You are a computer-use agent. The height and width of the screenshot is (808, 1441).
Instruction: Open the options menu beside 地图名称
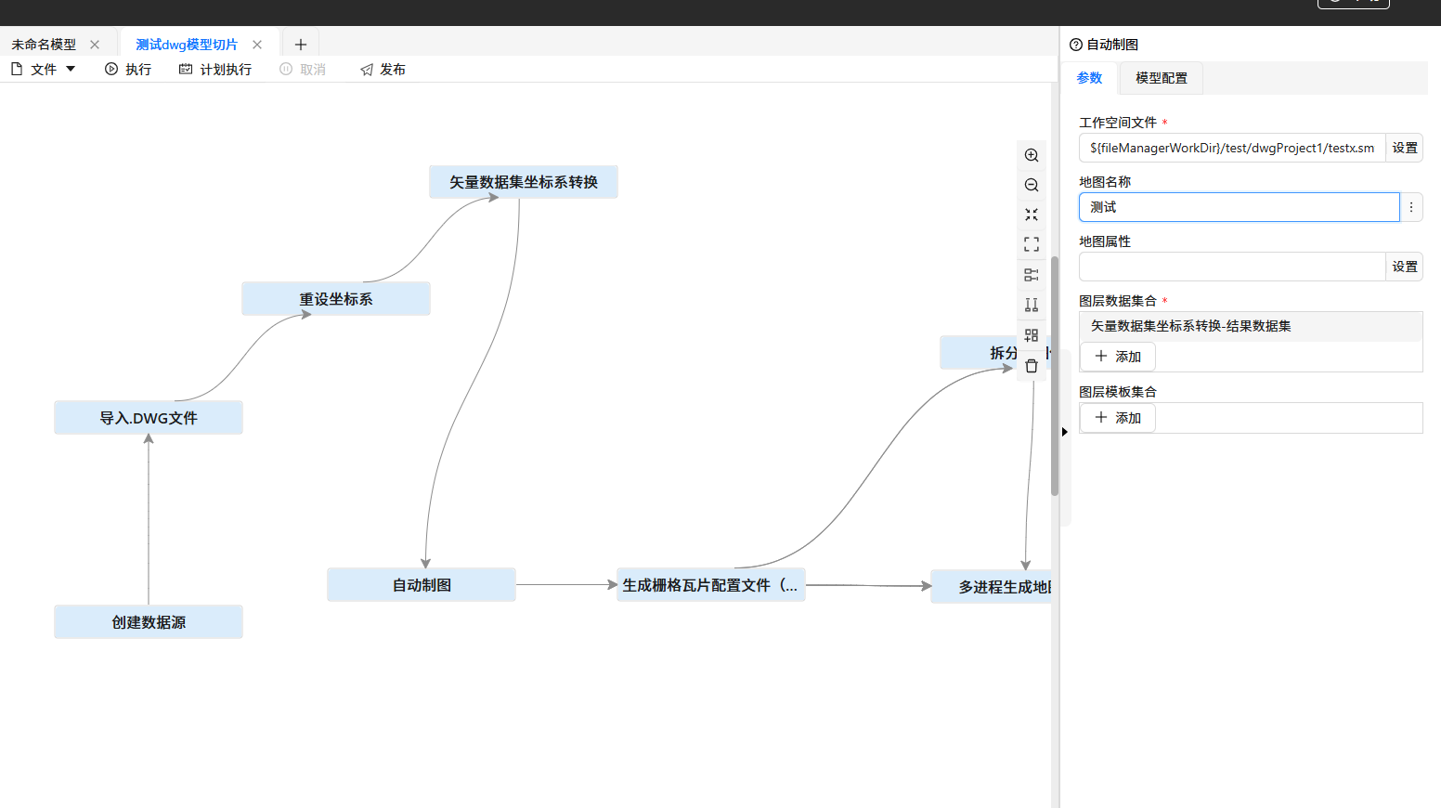pos(1411,207)
